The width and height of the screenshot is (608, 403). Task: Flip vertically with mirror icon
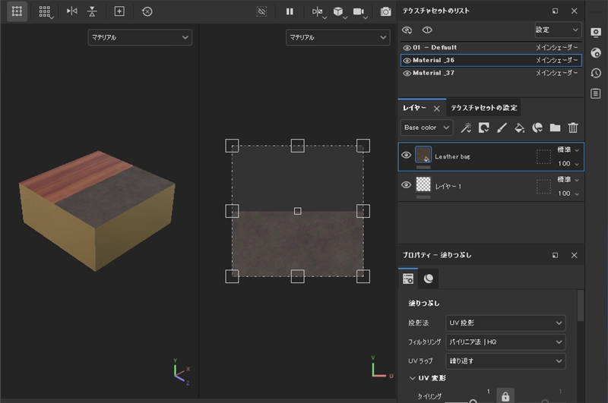coord(92,11)
